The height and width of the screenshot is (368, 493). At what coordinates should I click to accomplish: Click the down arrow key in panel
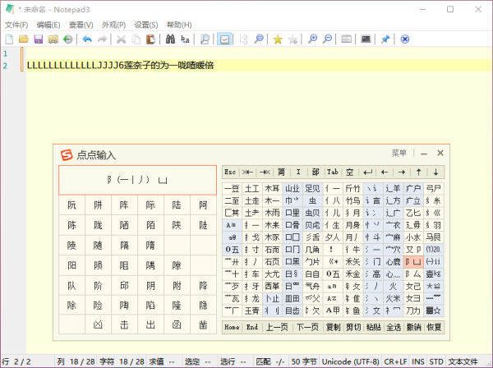(435, 172)
